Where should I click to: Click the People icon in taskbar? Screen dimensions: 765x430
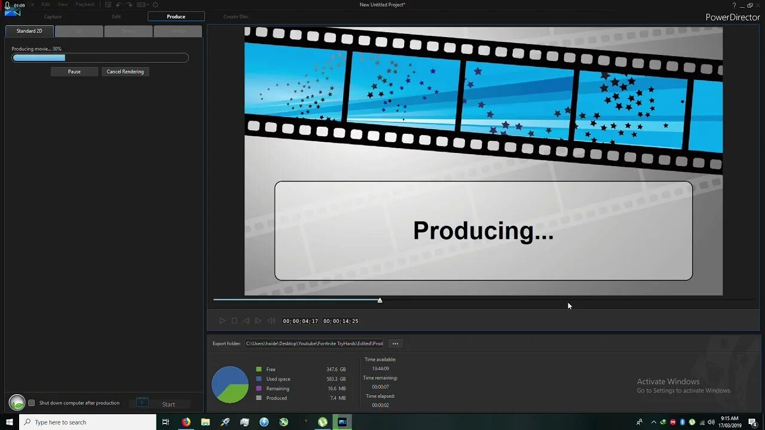[639, 422]
